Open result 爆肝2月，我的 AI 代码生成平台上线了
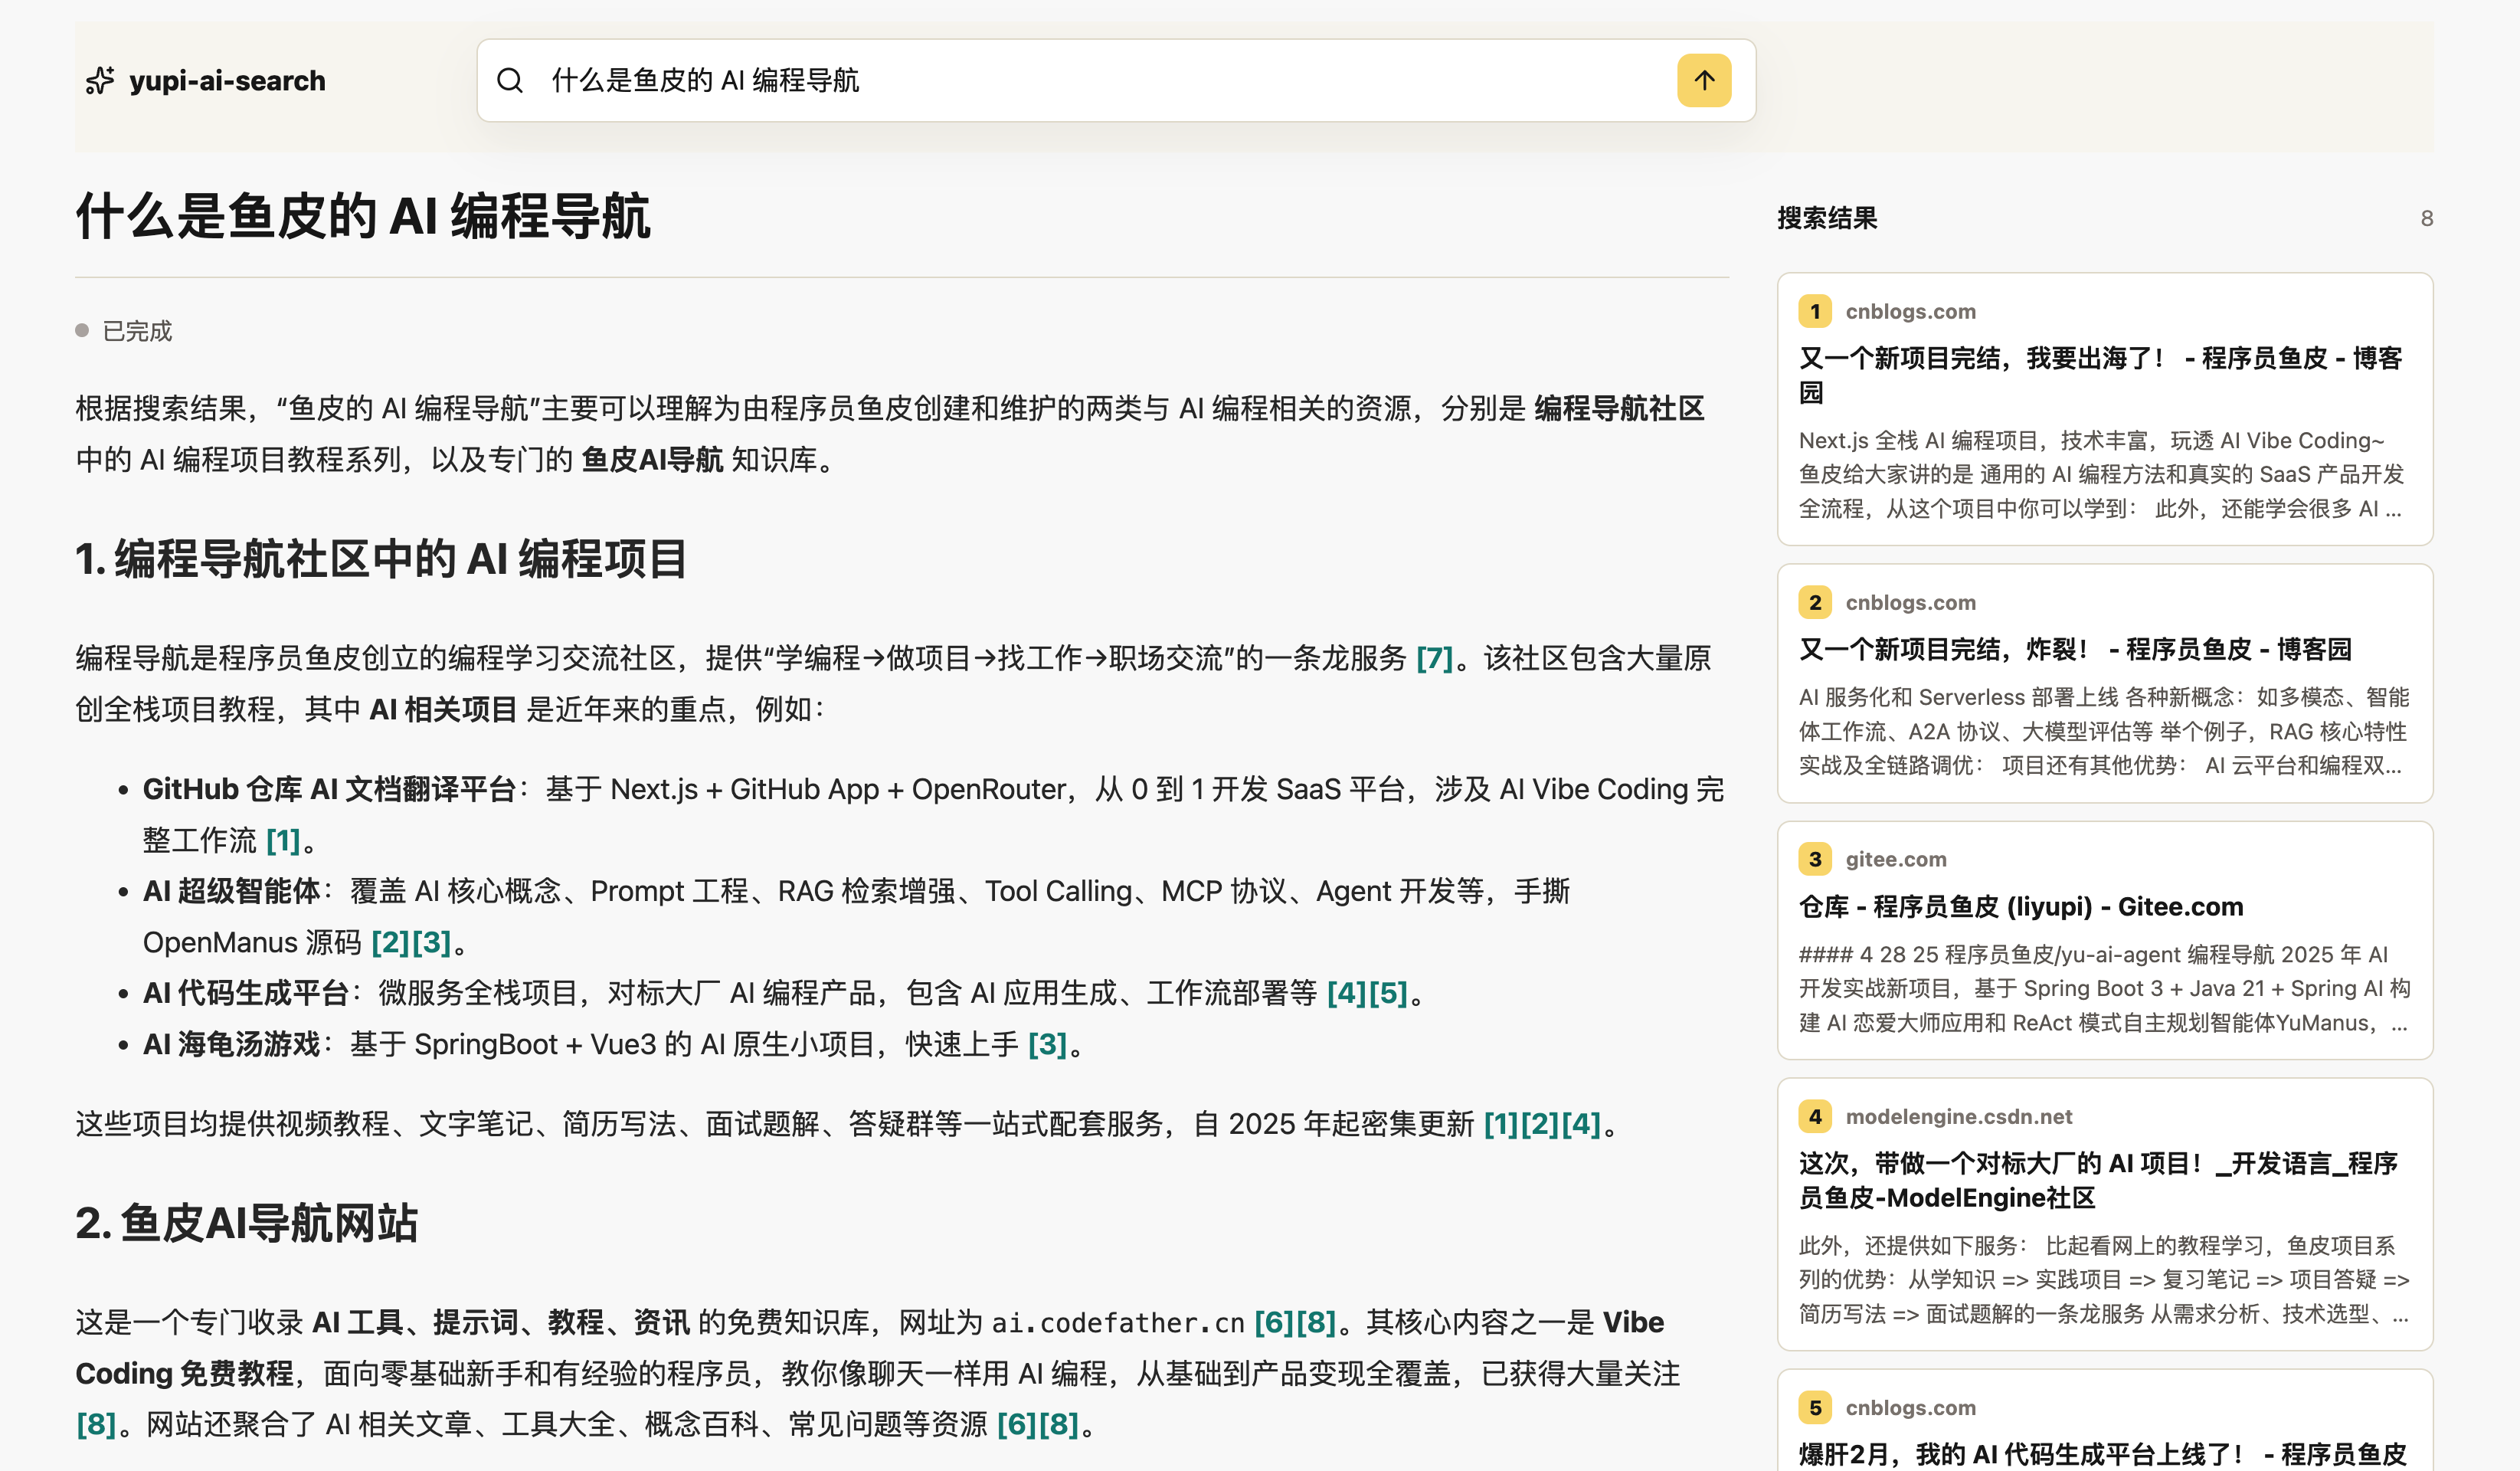Image resolution: width=2520 pixels, height=1471 pixels. point(2102,1453)
